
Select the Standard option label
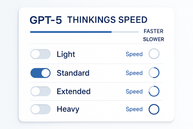coord(73,73)
